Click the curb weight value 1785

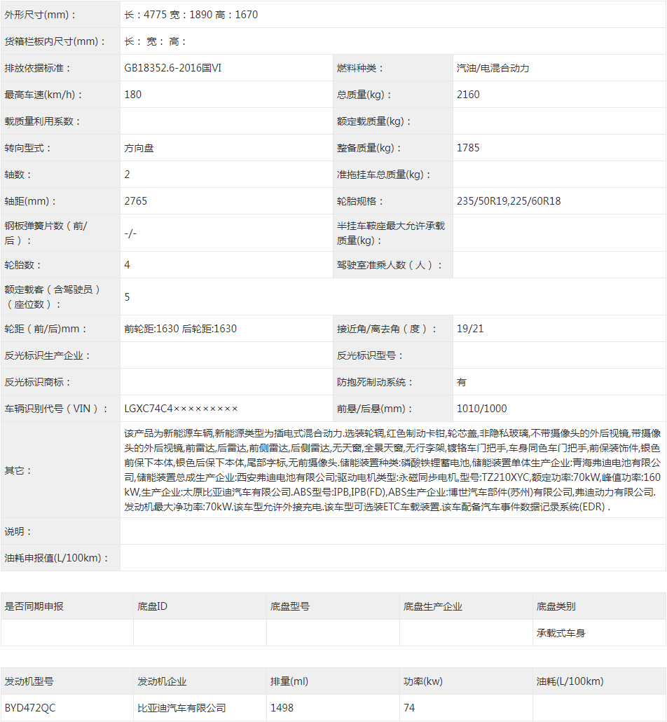point(468,148)
